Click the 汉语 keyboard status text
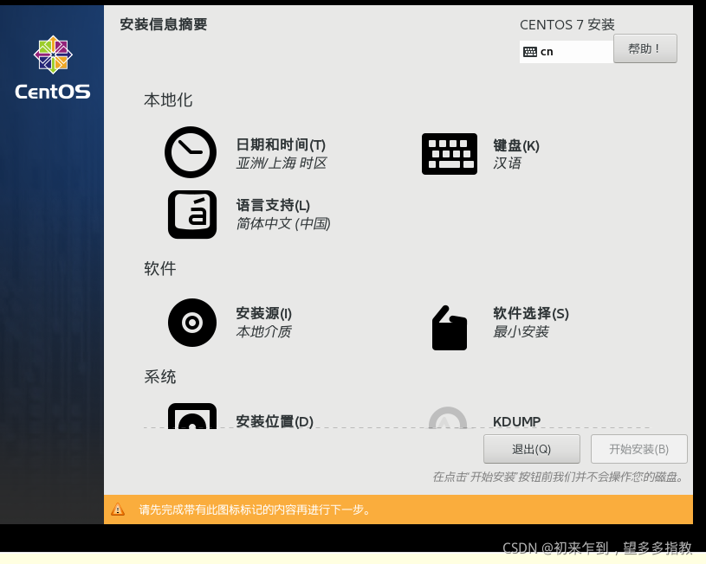The width and height of the screenshot is (706, 564). [507, 163]
